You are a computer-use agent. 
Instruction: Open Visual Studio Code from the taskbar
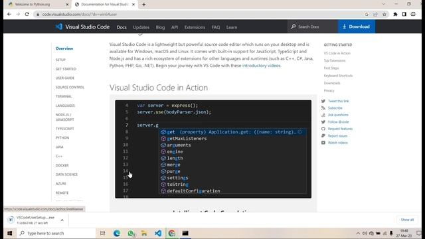tap(158, 233)
